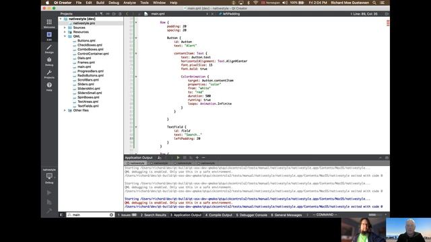Screen dimensions: 431x242
Task: Open the nativestyle Debug kit selector
Action: point(49,176)
